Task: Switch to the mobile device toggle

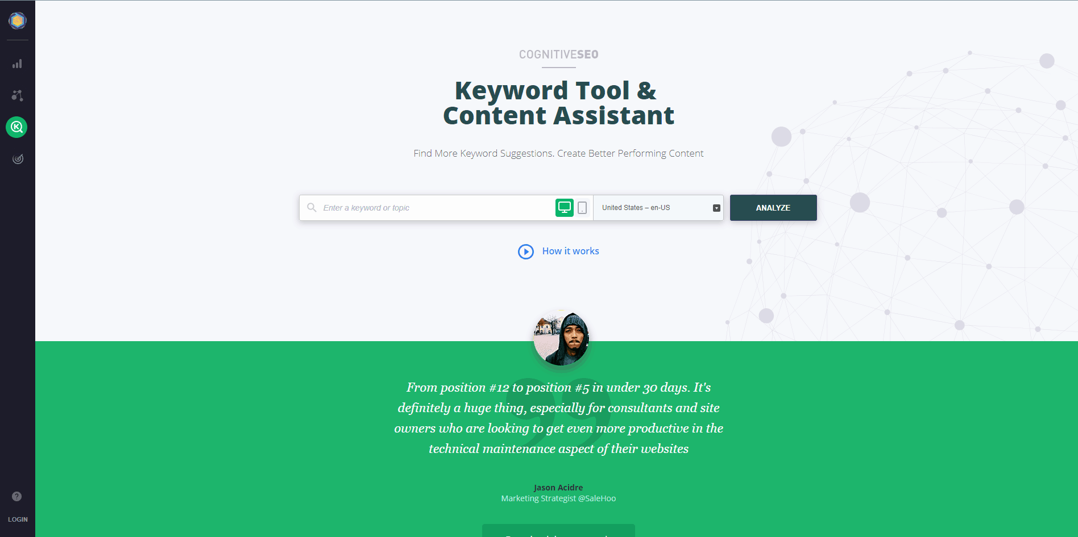Action: (582, 208)
